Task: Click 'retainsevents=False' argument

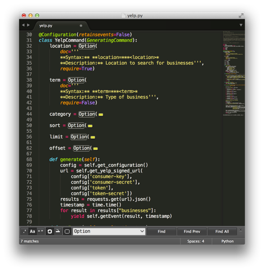Action: (x=104, y=35)
